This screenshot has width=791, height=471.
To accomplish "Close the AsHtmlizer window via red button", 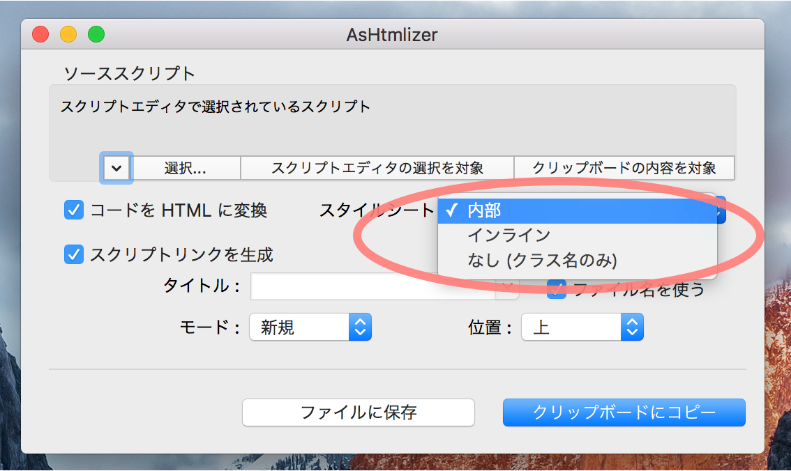I will [x=40, y=33].
